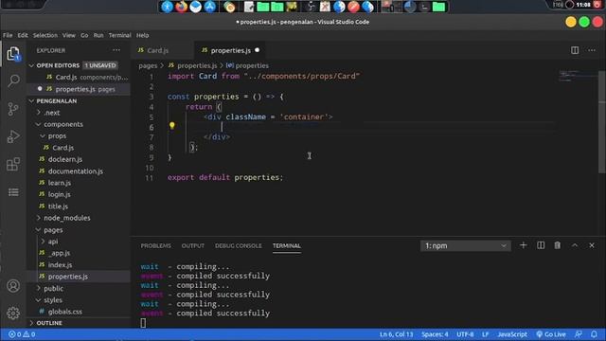Image resolution: width=606 pixels, height=341 pixels.
Task: Open the Search view in activity bar
Action: pos(13,81)
